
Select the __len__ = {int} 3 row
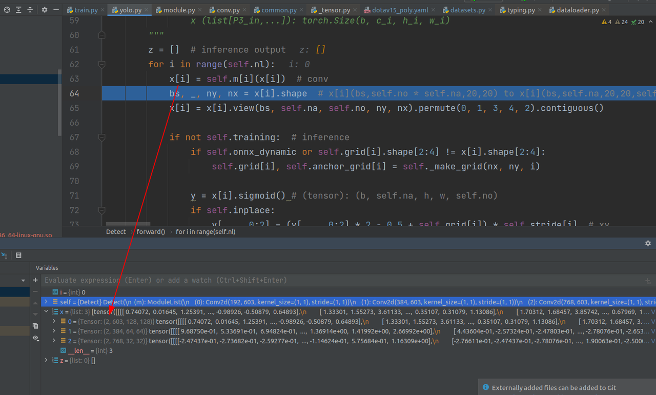tap(348, 350)
